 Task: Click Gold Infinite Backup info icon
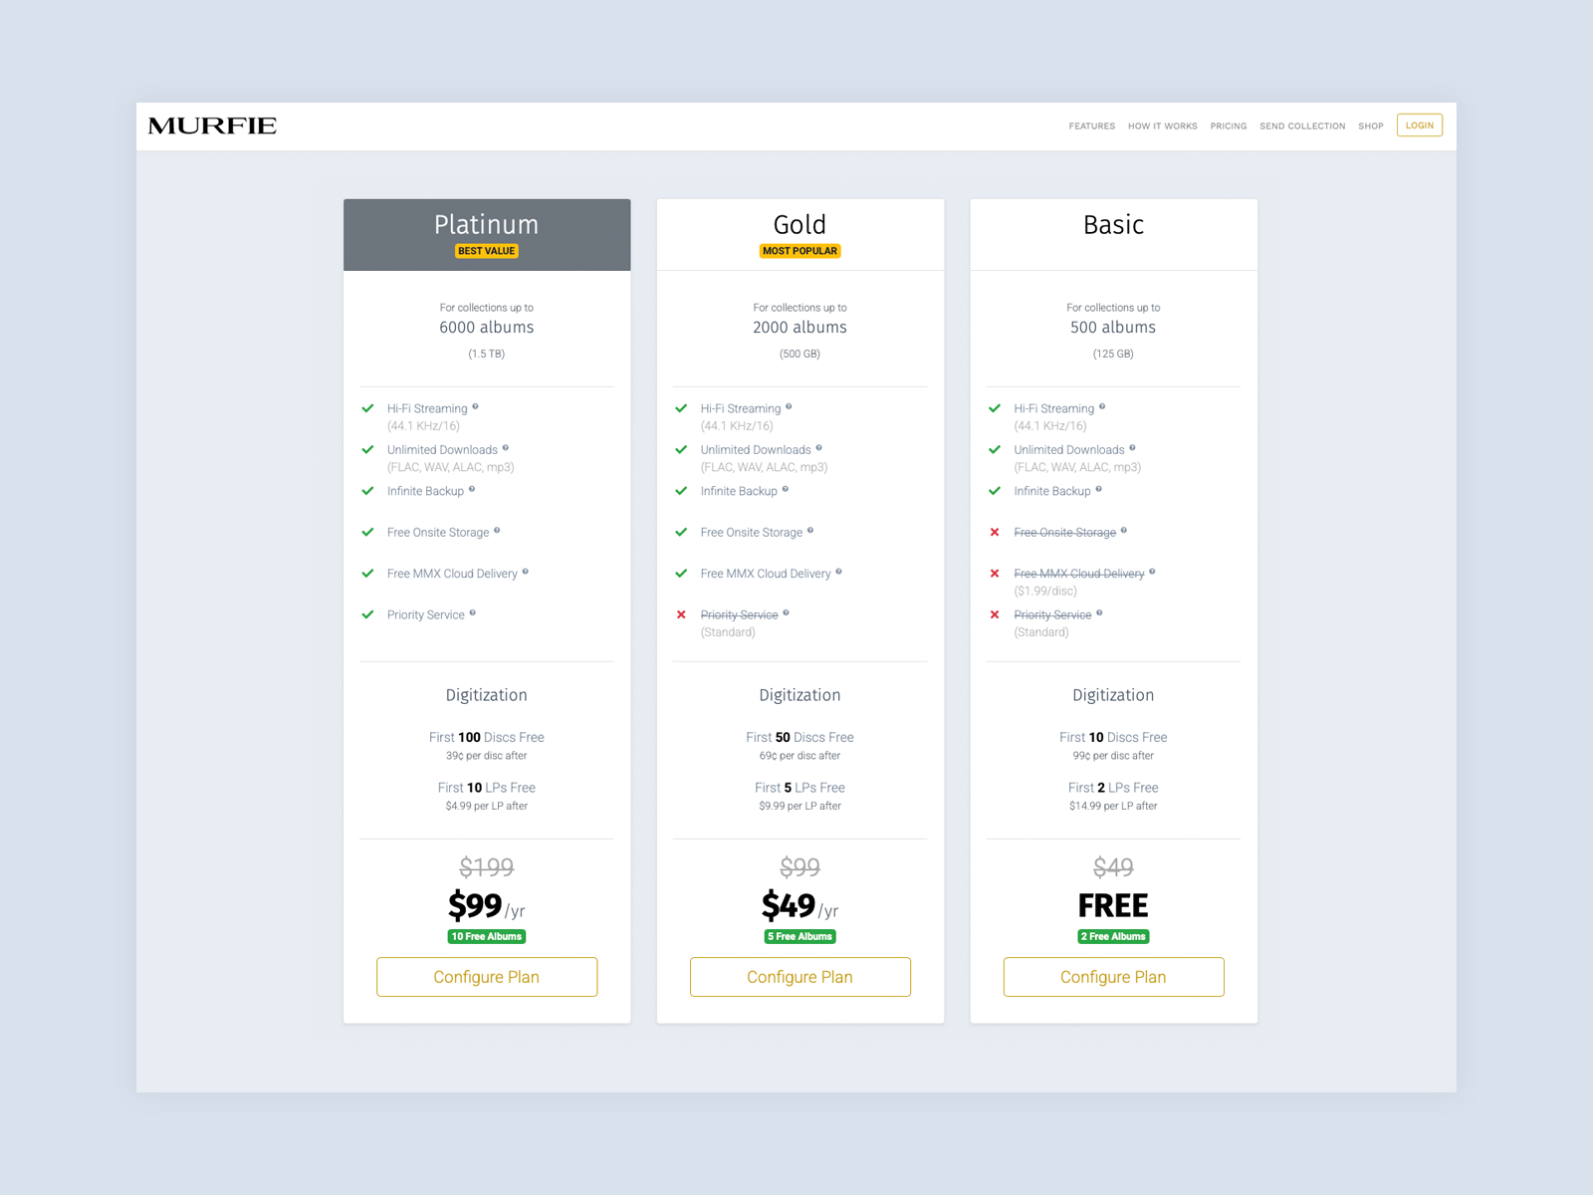pos(786,489)
